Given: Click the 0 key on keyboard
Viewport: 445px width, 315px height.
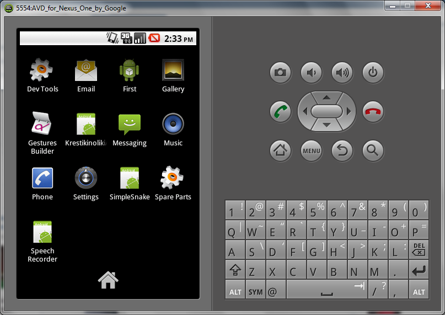Looking at the screenshot, I should click(x=419, y=210).
